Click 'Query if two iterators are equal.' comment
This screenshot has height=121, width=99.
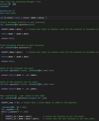[17, 68]
